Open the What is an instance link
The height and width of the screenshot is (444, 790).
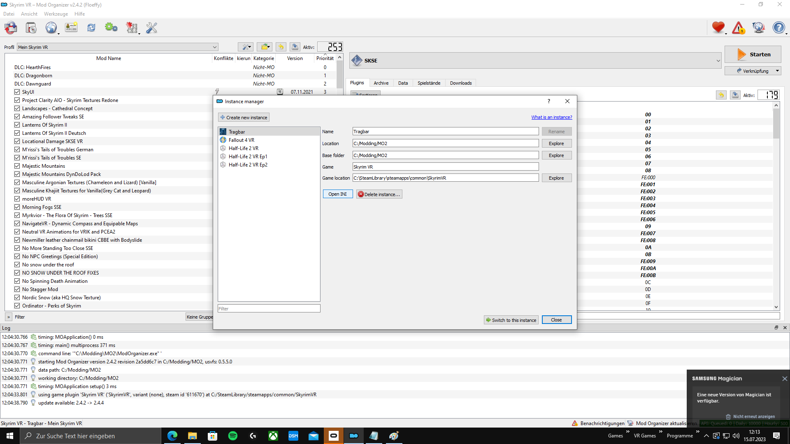pyautogui.click(x=551, y=117)
